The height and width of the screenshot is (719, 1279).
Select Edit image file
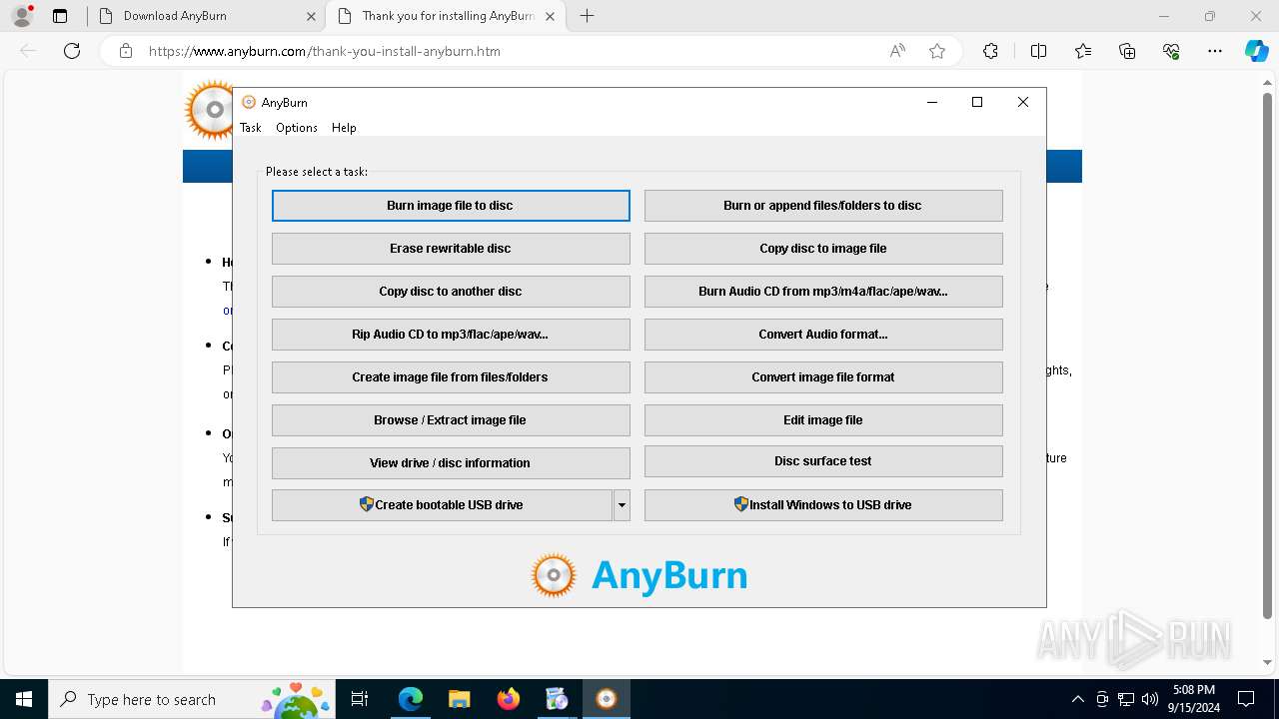pyautogui.click(x=823, y=420)
